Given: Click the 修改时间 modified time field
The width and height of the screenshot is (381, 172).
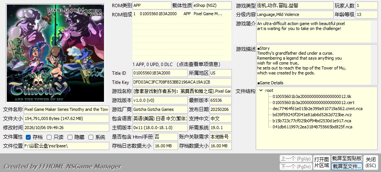Looking at the screenshot, I should coord(66,128).
